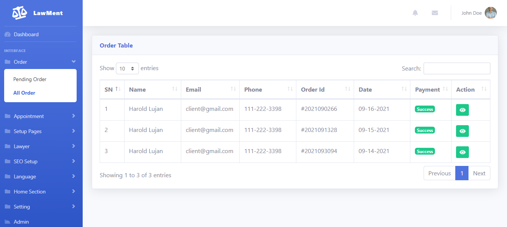
Task: Click John Doe's profile avatar
Action: [490, 13]
